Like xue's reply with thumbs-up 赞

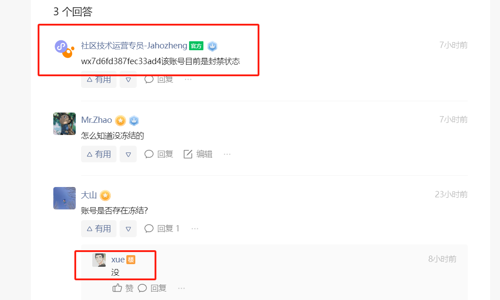coord(123,288)
